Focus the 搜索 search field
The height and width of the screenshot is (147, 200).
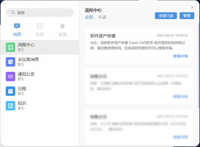pos(40,12)
